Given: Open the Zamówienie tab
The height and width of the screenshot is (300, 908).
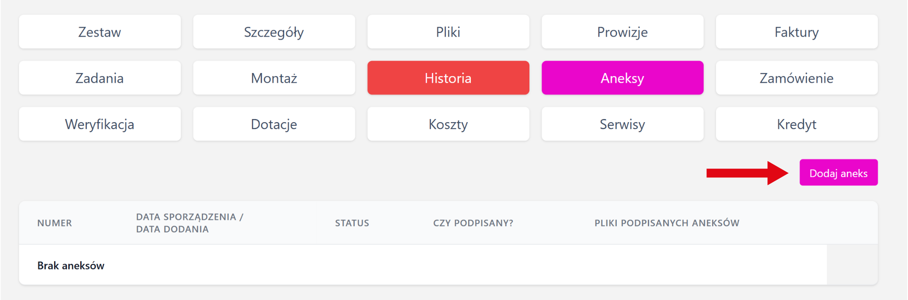Looking at the screenshot, I should tap(797, 78).
